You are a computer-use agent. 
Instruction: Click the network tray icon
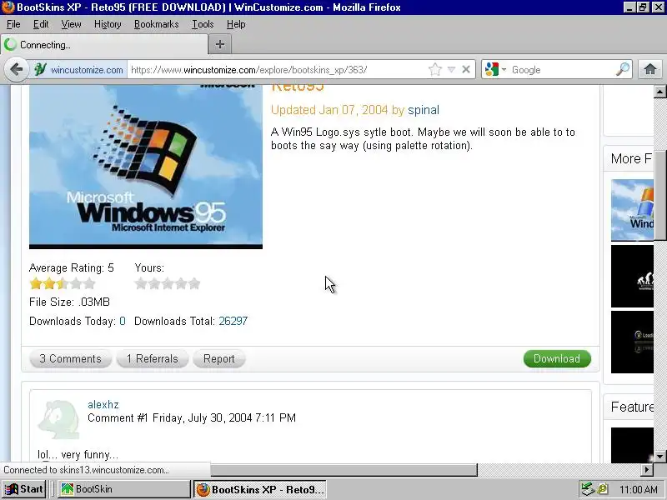pos(588,489)
